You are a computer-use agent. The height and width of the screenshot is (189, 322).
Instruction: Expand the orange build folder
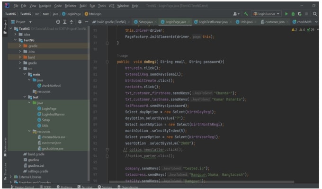[x=20, y=57]
